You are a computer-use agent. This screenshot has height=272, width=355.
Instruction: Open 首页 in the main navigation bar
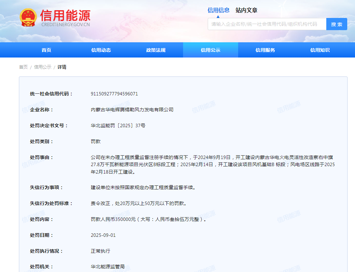point(46,50)
